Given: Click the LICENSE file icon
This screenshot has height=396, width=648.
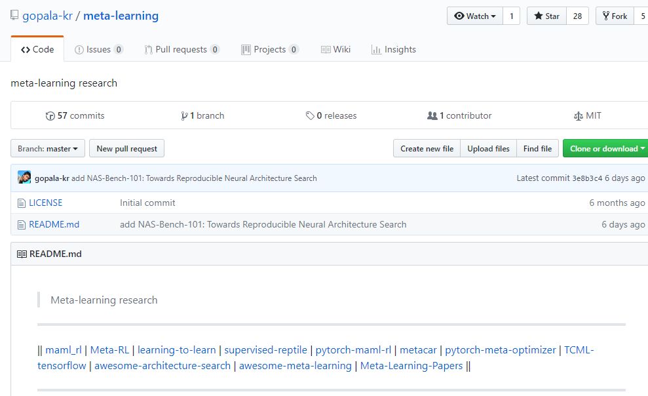Looking at the screenshot, I should (22, 203).
